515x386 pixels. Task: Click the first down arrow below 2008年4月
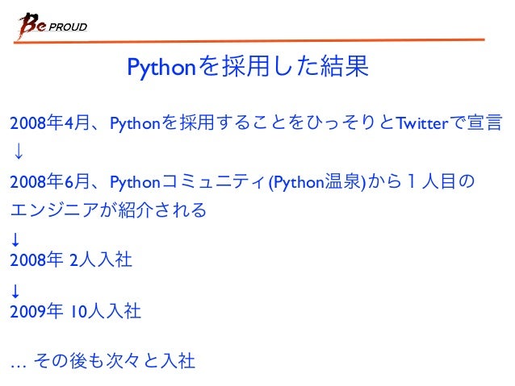point(19,151)
